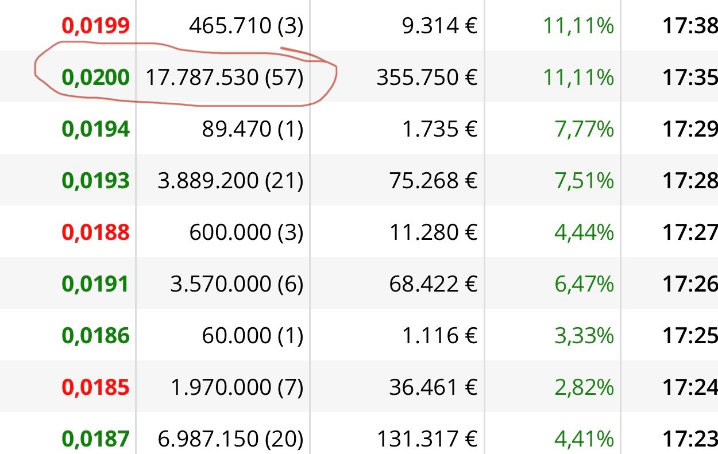The width and height of the screenshot is (718, 454).
Task: Click volume 89.470 (1)
Action: [252, 129]
